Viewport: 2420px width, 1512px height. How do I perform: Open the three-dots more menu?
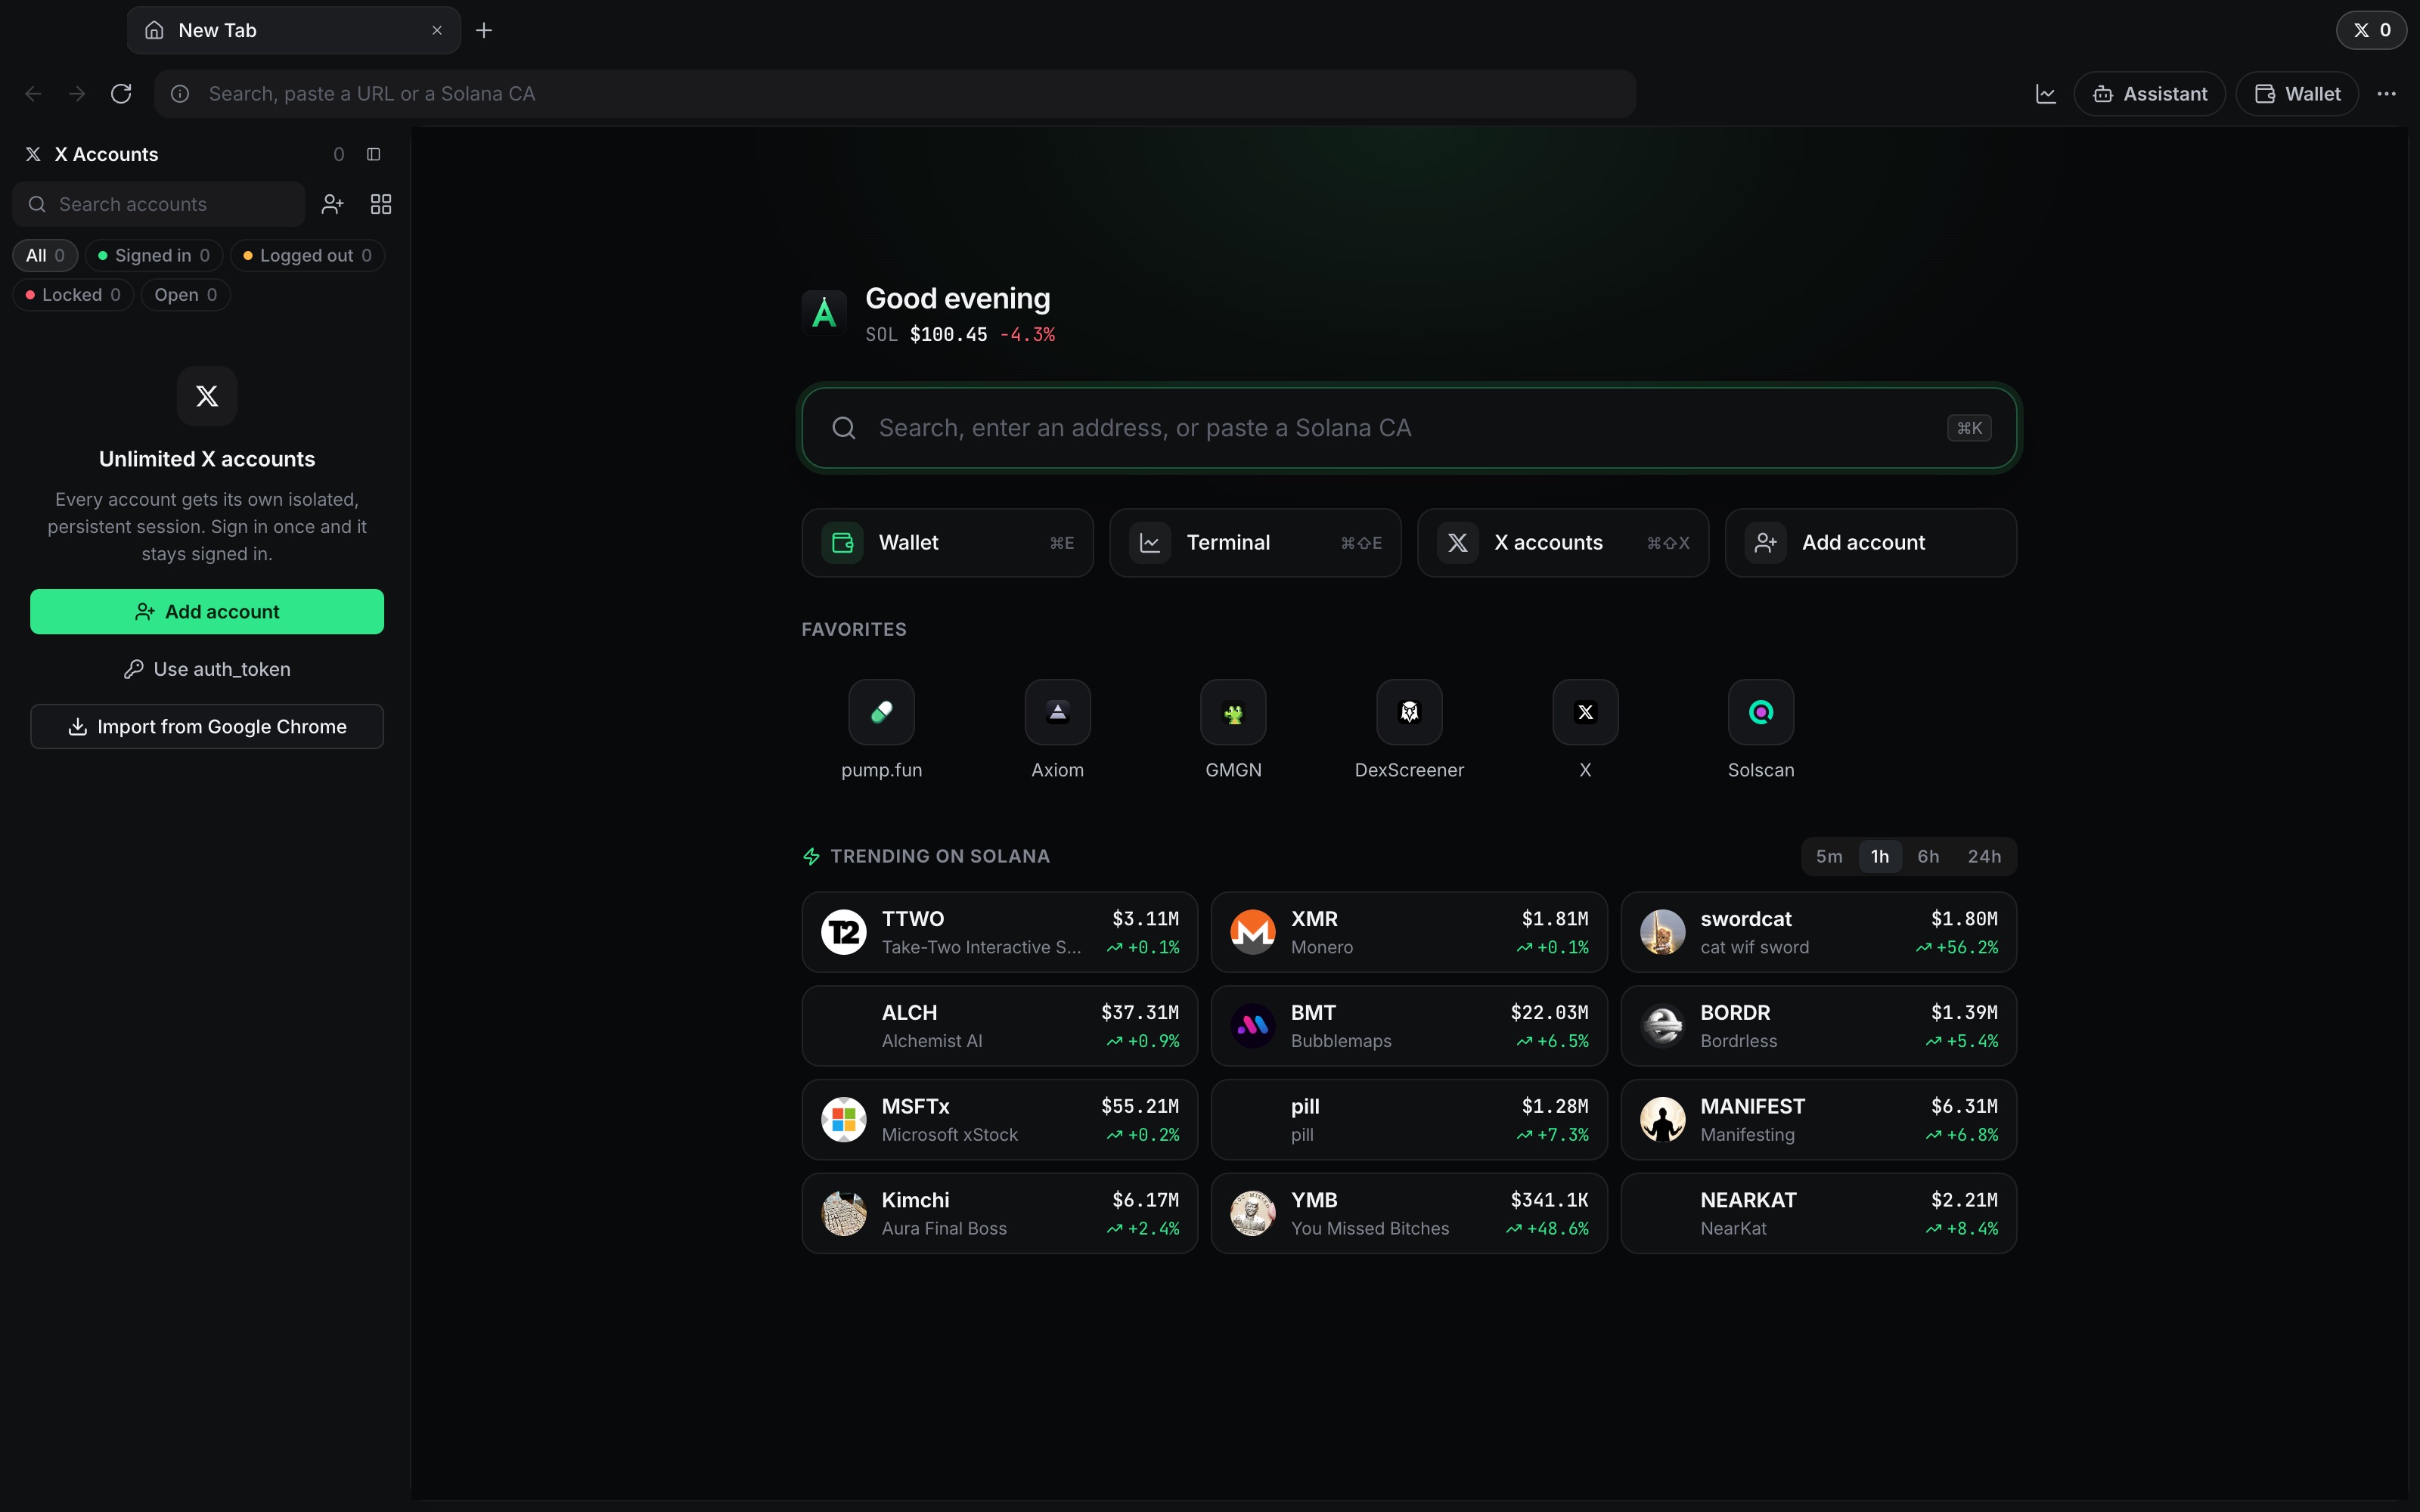click(x=2387, y=94)
